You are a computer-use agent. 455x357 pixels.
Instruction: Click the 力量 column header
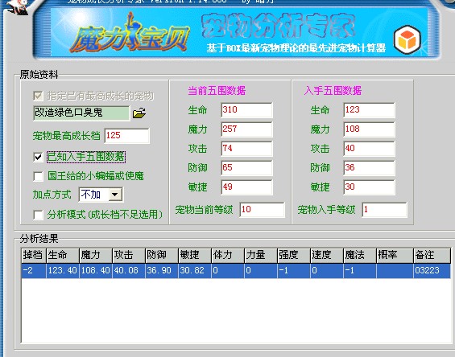click(261, 256)
